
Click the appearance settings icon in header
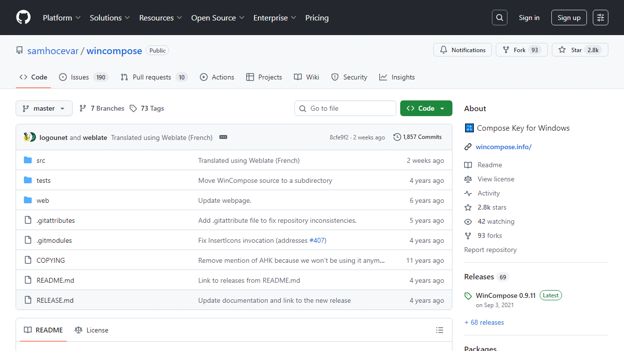click(x=601, y=18)
